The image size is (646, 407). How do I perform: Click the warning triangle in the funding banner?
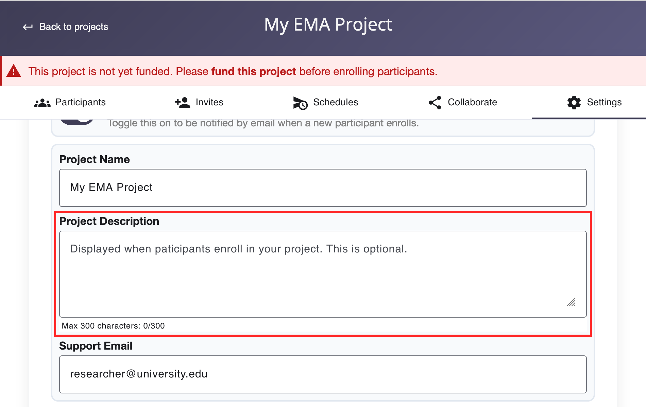[x=14, y=71]
